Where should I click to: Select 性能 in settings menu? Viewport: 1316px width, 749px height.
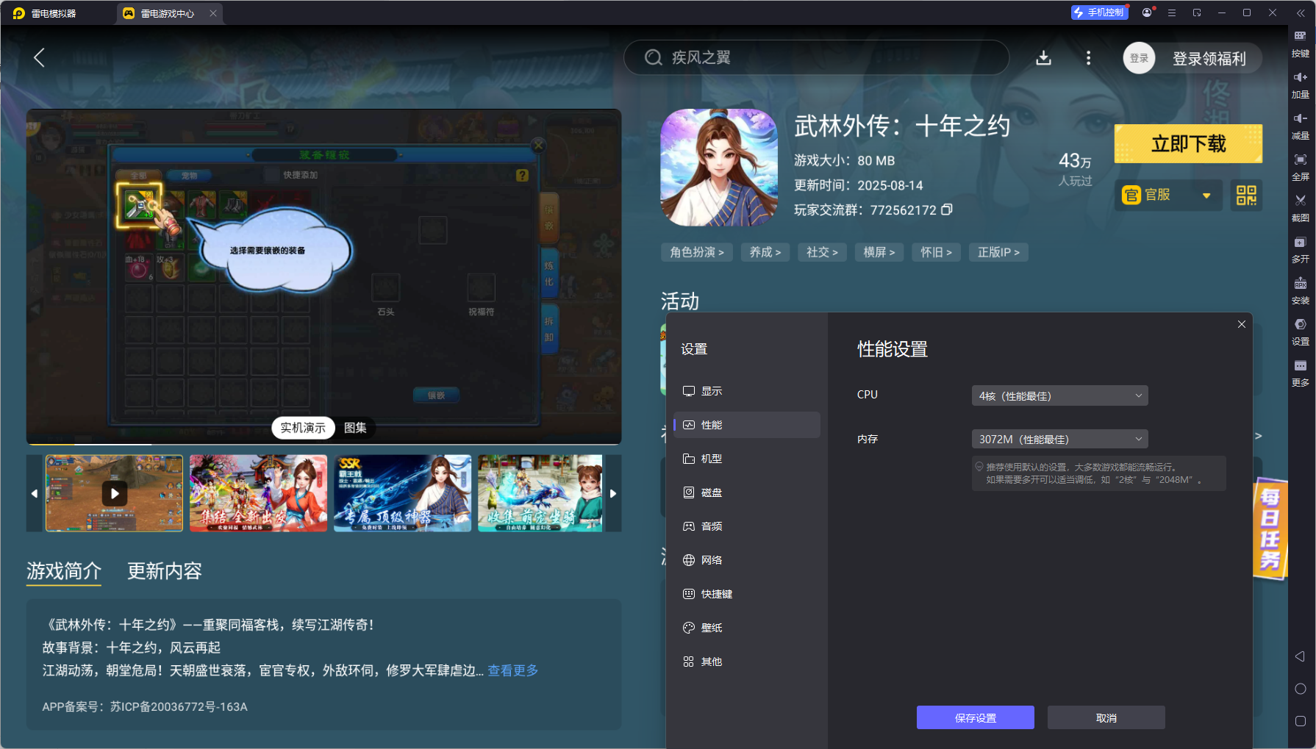pyautogui.click(x=746, y=425)
